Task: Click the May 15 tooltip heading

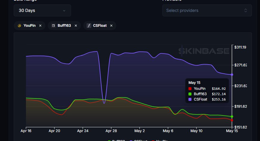Action: pyautogui.click(x=194, y=83)
